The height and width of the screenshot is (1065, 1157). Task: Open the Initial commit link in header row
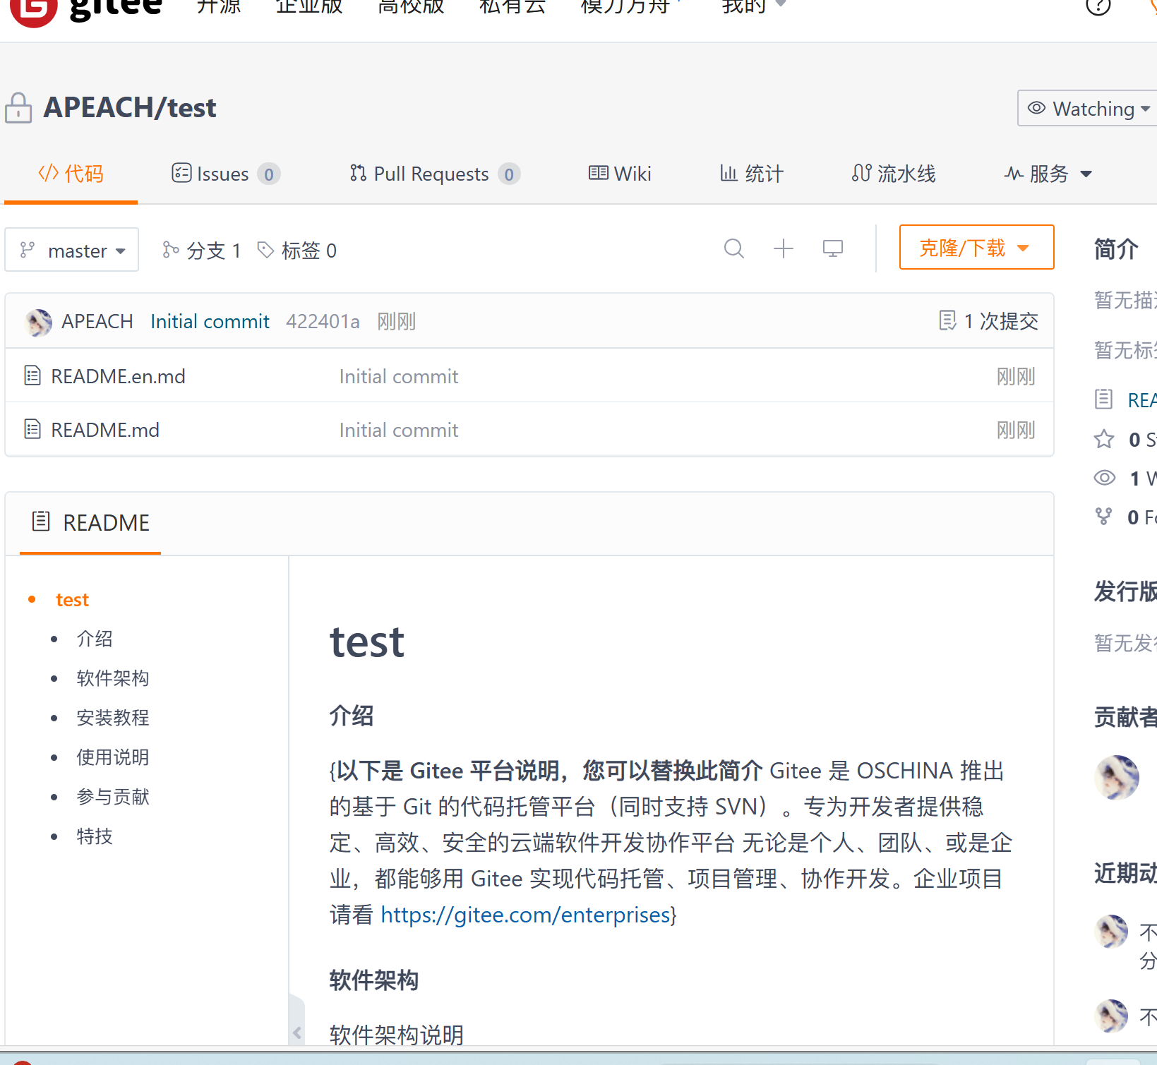pyautogui.click(x=210, y=321)
